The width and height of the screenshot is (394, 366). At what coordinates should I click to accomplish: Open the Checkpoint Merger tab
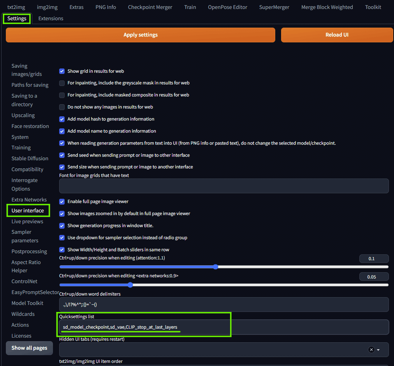(x=150, y=7)
